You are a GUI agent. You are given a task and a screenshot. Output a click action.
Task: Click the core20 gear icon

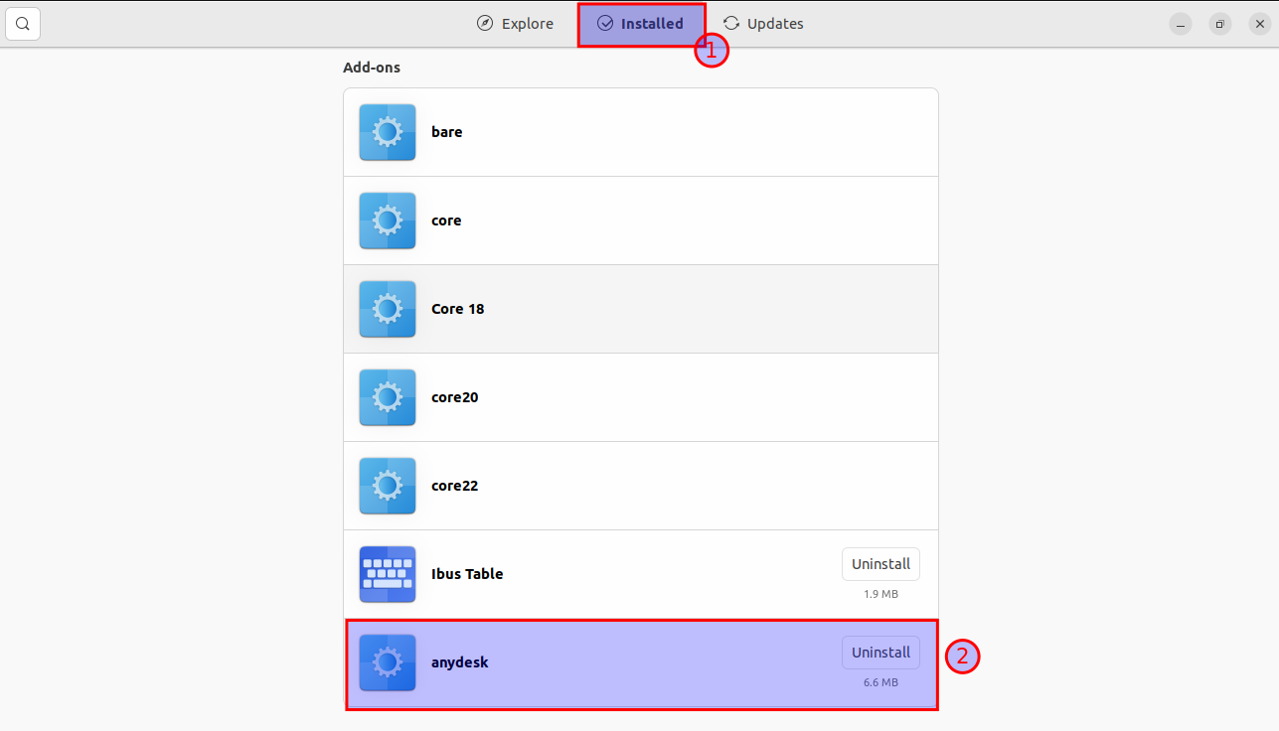coord(388,397)
